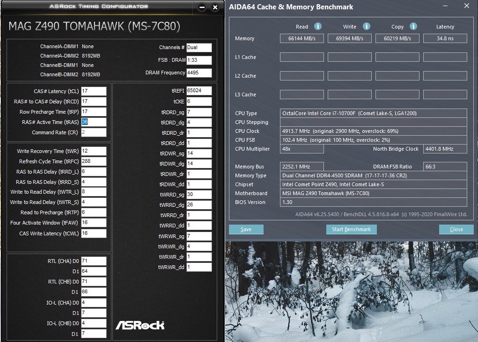
Task: Click the RTL (CHA) D0 field
Action: click(94, 261)
